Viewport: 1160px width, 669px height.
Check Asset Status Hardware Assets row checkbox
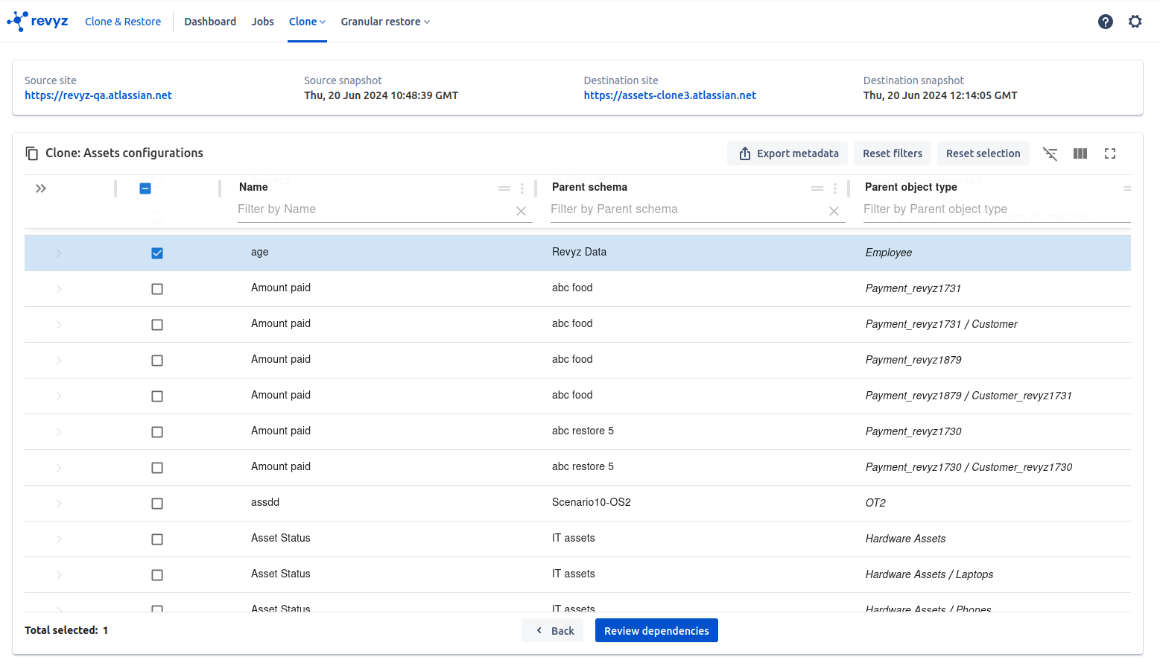tap(157, 539)
